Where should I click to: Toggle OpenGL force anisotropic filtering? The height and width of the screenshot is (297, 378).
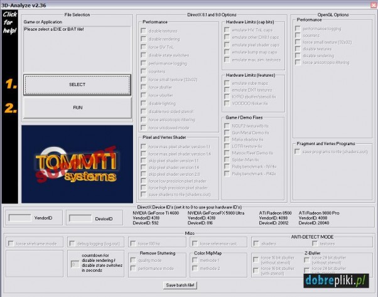(298, 62)
